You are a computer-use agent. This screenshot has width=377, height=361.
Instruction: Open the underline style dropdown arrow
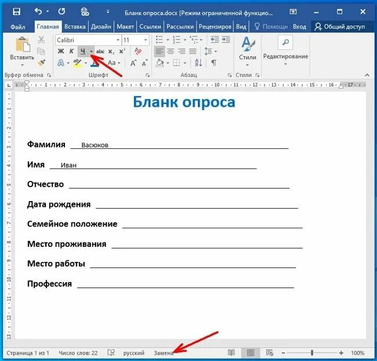(91, 51)
